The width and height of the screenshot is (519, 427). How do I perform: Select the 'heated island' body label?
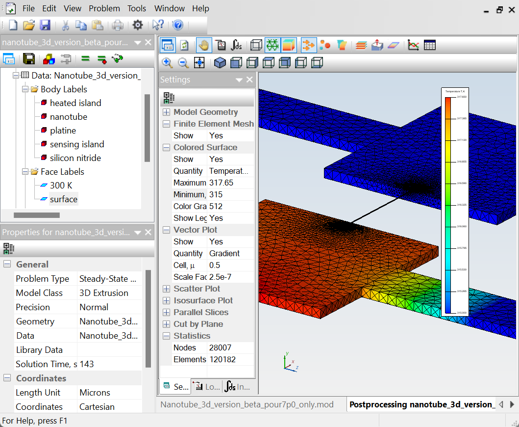75,103
